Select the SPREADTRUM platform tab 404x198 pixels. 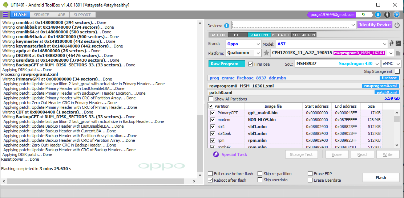[x=304, y=35]
